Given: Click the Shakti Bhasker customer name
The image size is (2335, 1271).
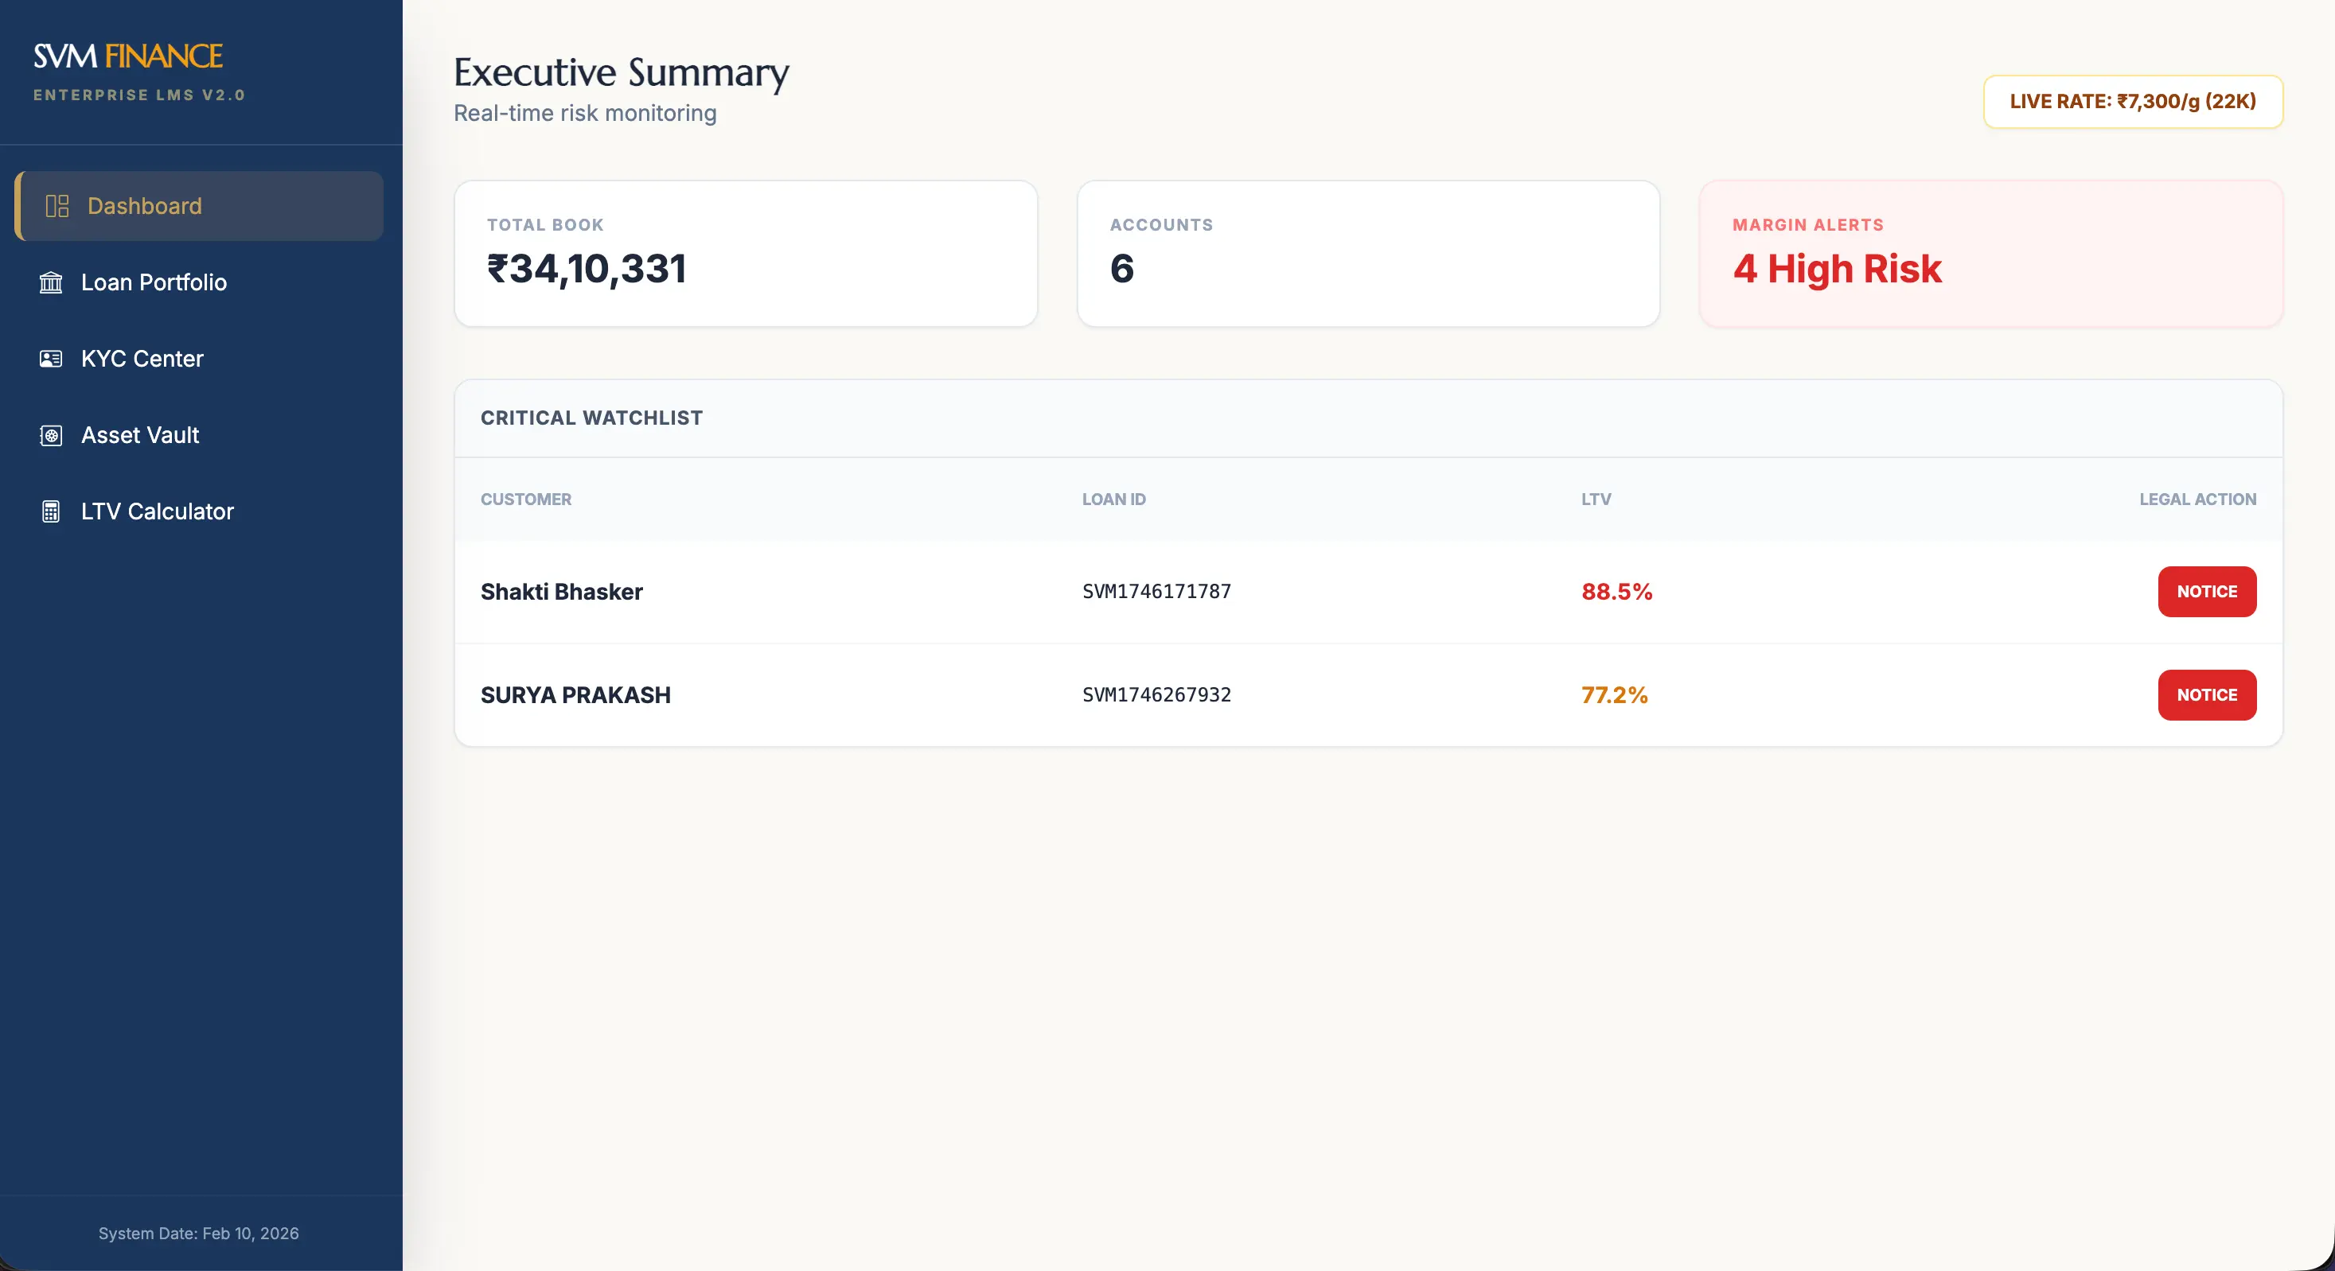Looking at the screenshot, I should [x=561, y=592].
